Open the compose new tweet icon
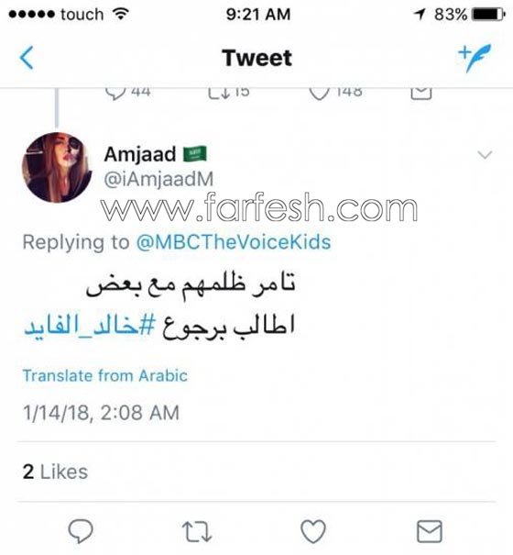This screenshot has width=513, height=555. [x=475, y=58]
